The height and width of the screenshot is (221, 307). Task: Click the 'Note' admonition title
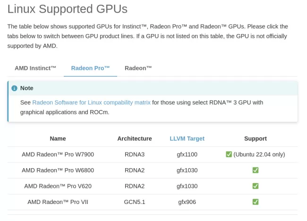coord(26,88)
